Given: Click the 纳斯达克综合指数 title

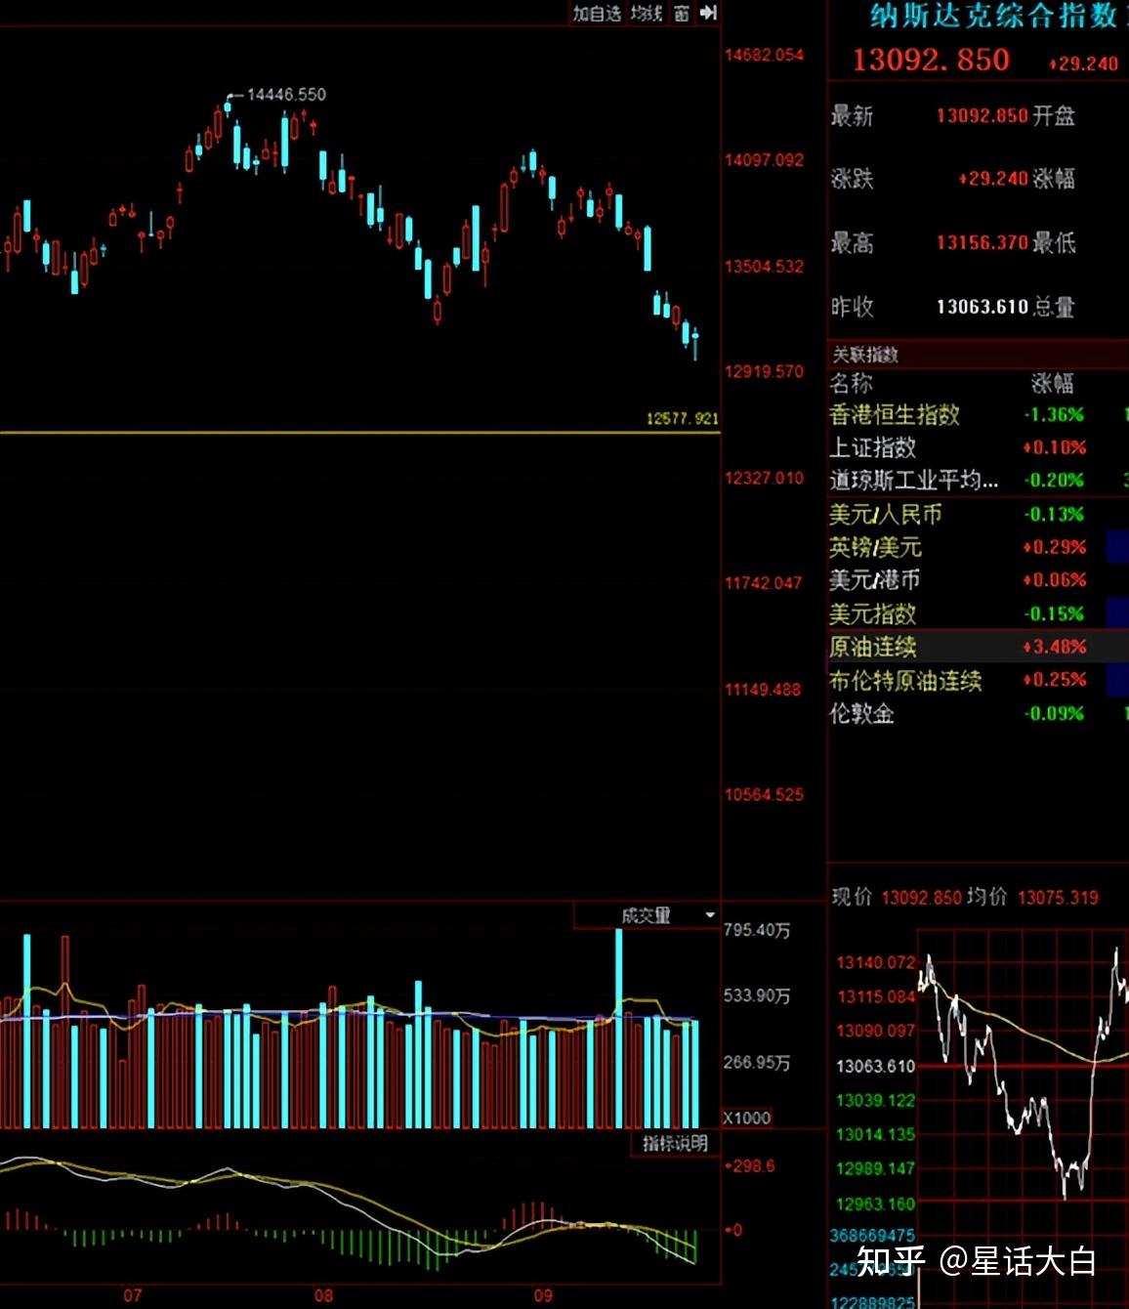Looking at the screenshot, I should (993, 16).
